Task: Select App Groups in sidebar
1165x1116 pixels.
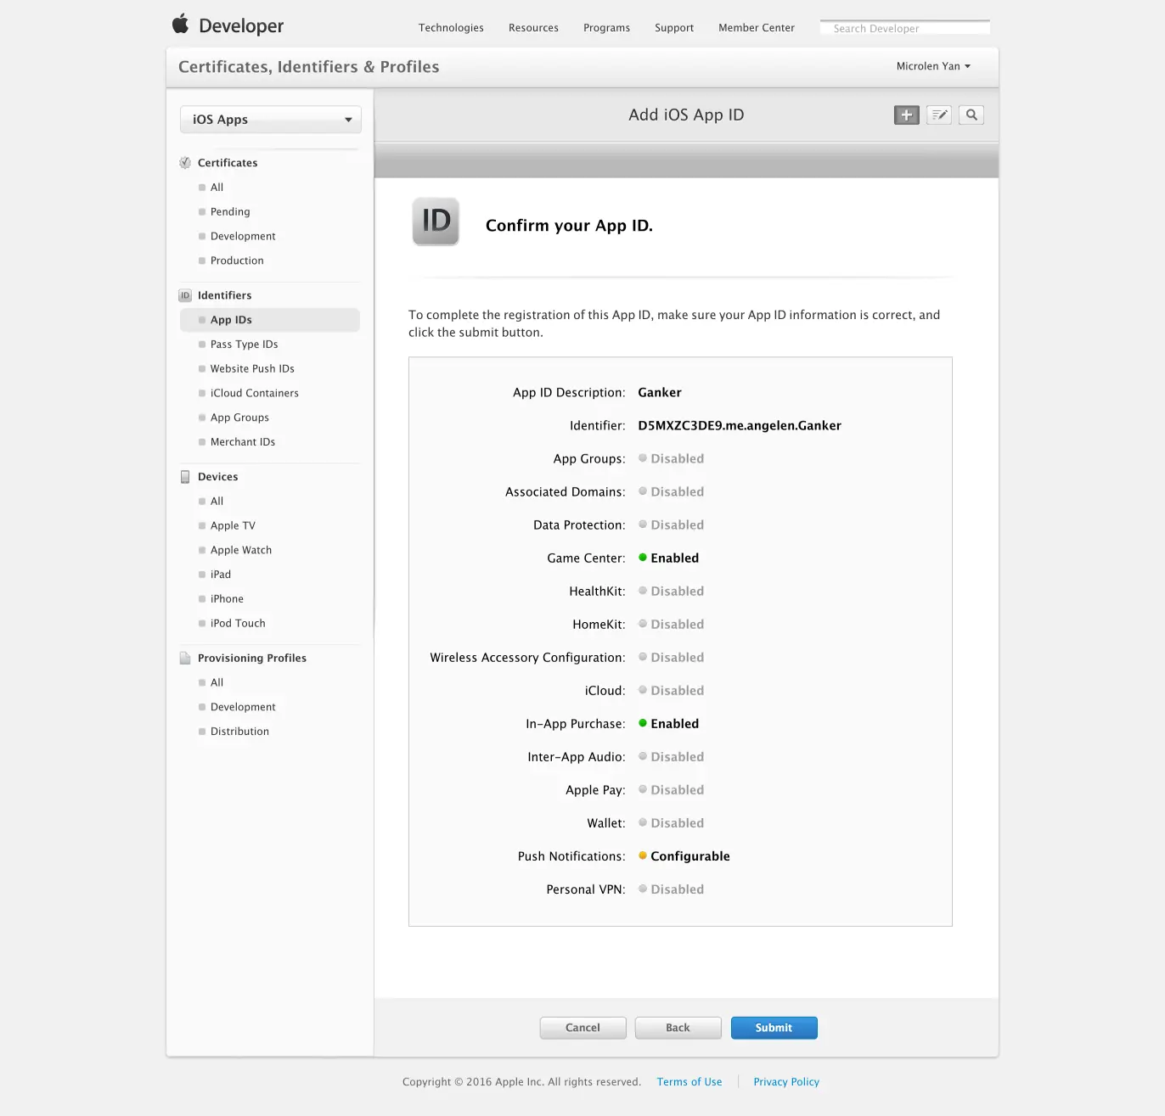Action: (239, 418)
